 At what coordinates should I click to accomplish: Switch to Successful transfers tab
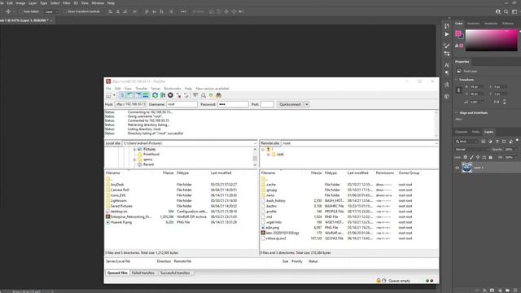175,273
